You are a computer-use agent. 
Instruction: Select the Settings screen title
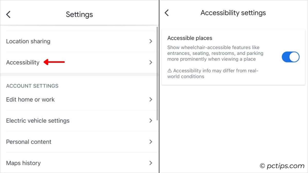(79, 14)
